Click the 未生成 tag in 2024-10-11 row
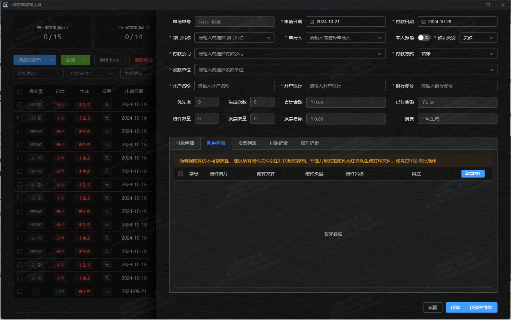The width and height of the screenshot is (511, 320). 84,225
